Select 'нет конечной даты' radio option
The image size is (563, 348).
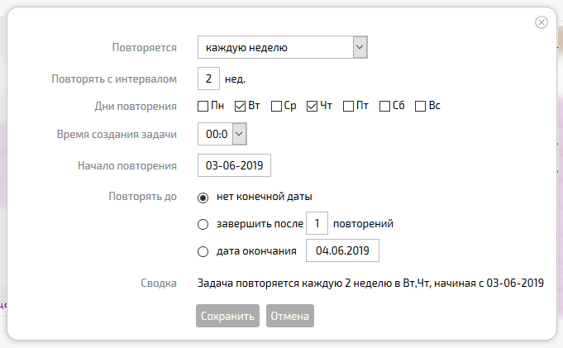(203, 198)
